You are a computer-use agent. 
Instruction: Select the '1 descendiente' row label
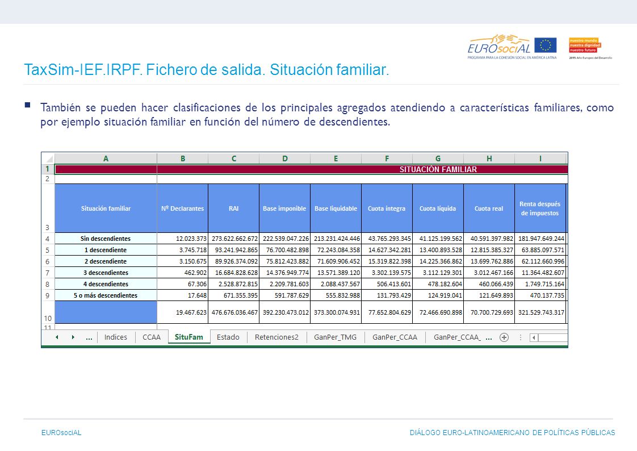[106, 250]
